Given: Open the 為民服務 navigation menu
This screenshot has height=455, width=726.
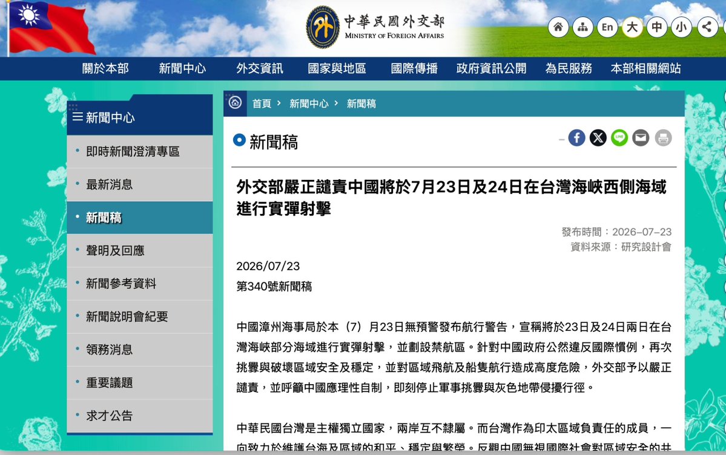Looking at the screenshot, I should (x=569, y=68).
